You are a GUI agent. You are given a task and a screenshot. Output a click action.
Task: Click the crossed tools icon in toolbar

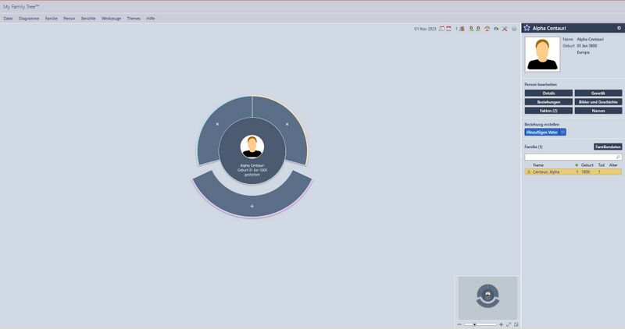[505, 29]
